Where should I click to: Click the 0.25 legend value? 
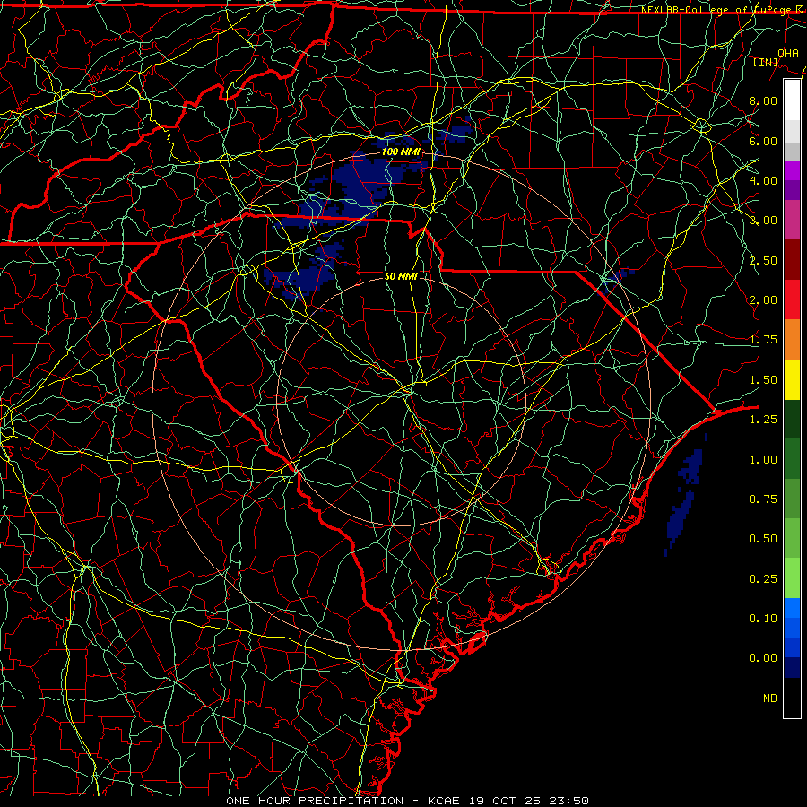pos(763,579)
